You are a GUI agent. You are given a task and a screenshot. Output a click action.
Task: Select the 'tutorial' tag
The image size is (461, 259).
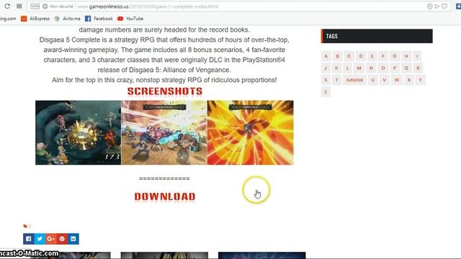pos(354,80)
